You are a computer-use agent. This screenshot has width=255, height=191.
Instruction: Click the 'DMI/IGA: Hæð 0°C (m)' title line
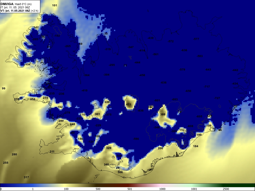click(16, 4)
